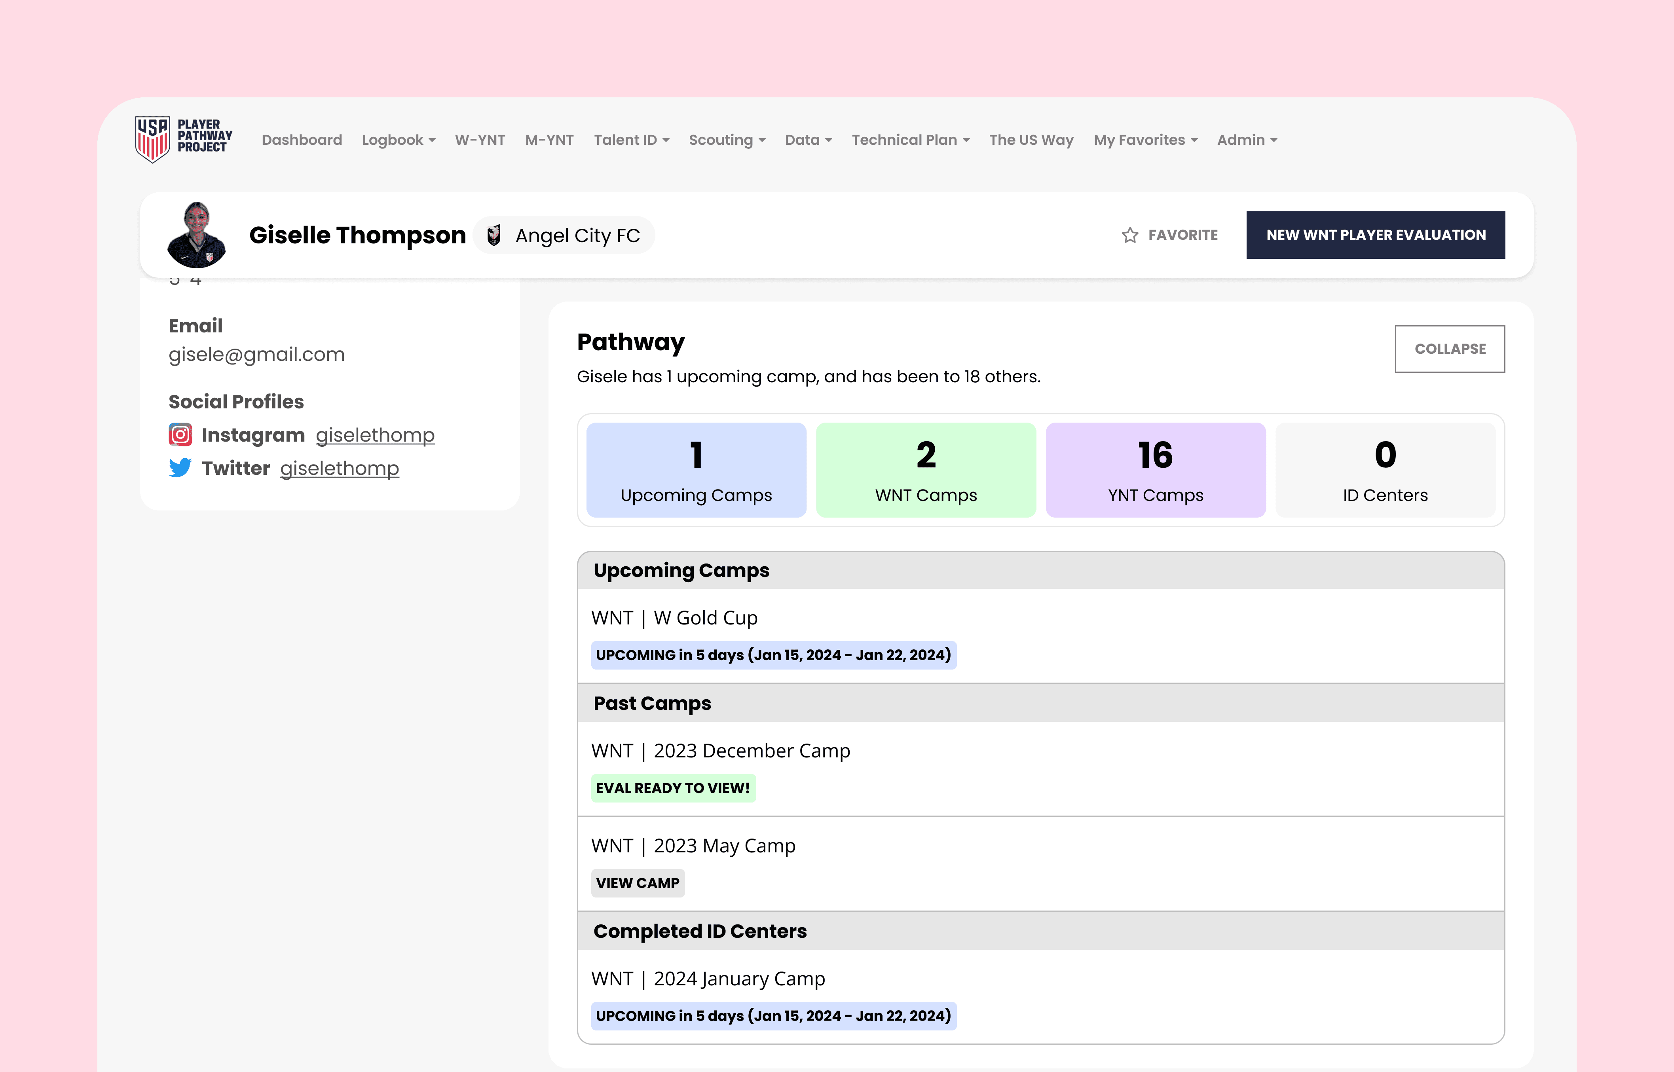
Task: Click the Angel City FC crest icon
Action: tap(494, 236)
